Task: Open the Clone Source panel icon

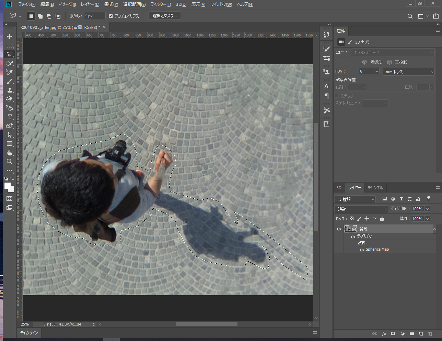Action: (327, 72)
